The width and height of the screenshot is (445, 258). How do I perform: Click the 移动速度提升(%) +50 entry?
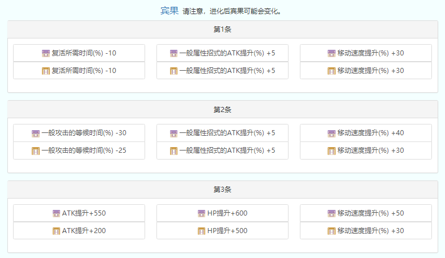(x=371, y=213)
